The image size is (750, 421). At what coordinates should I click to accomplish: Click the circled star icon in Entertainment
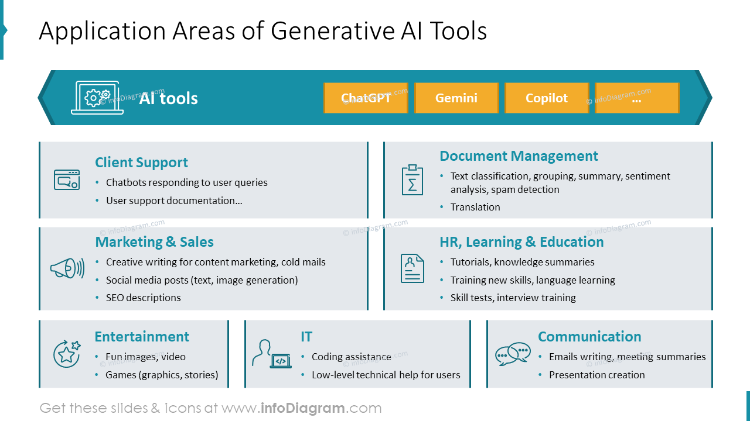[67, 354]
